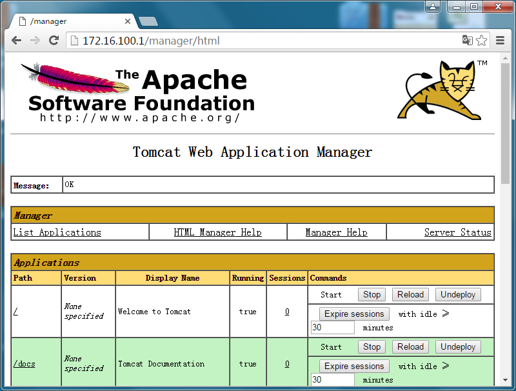This screenshot has height=391, width=516.
Task: Go back with the browser back arrow
Action: pos(16,41)
